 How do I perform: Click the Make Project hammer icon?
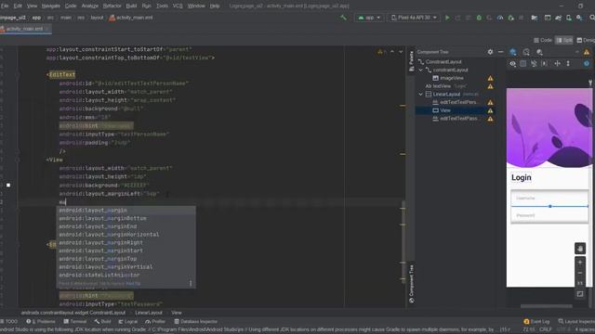tap(343, 18)
